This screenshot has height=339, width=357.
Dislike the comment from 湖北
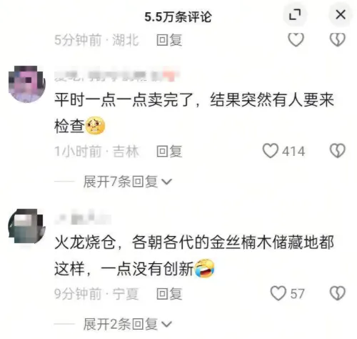[337, 39]
